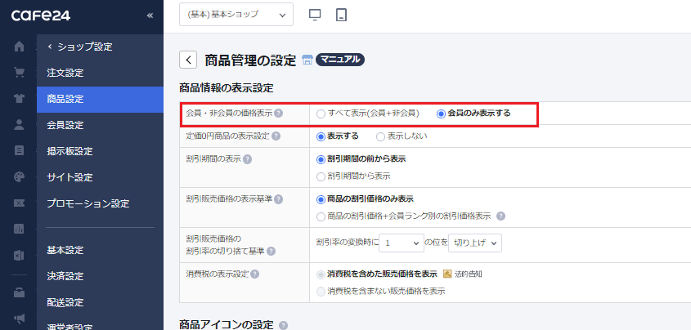Open the promotion coupon icon
The image size is (691, 330).
(19, 203)
